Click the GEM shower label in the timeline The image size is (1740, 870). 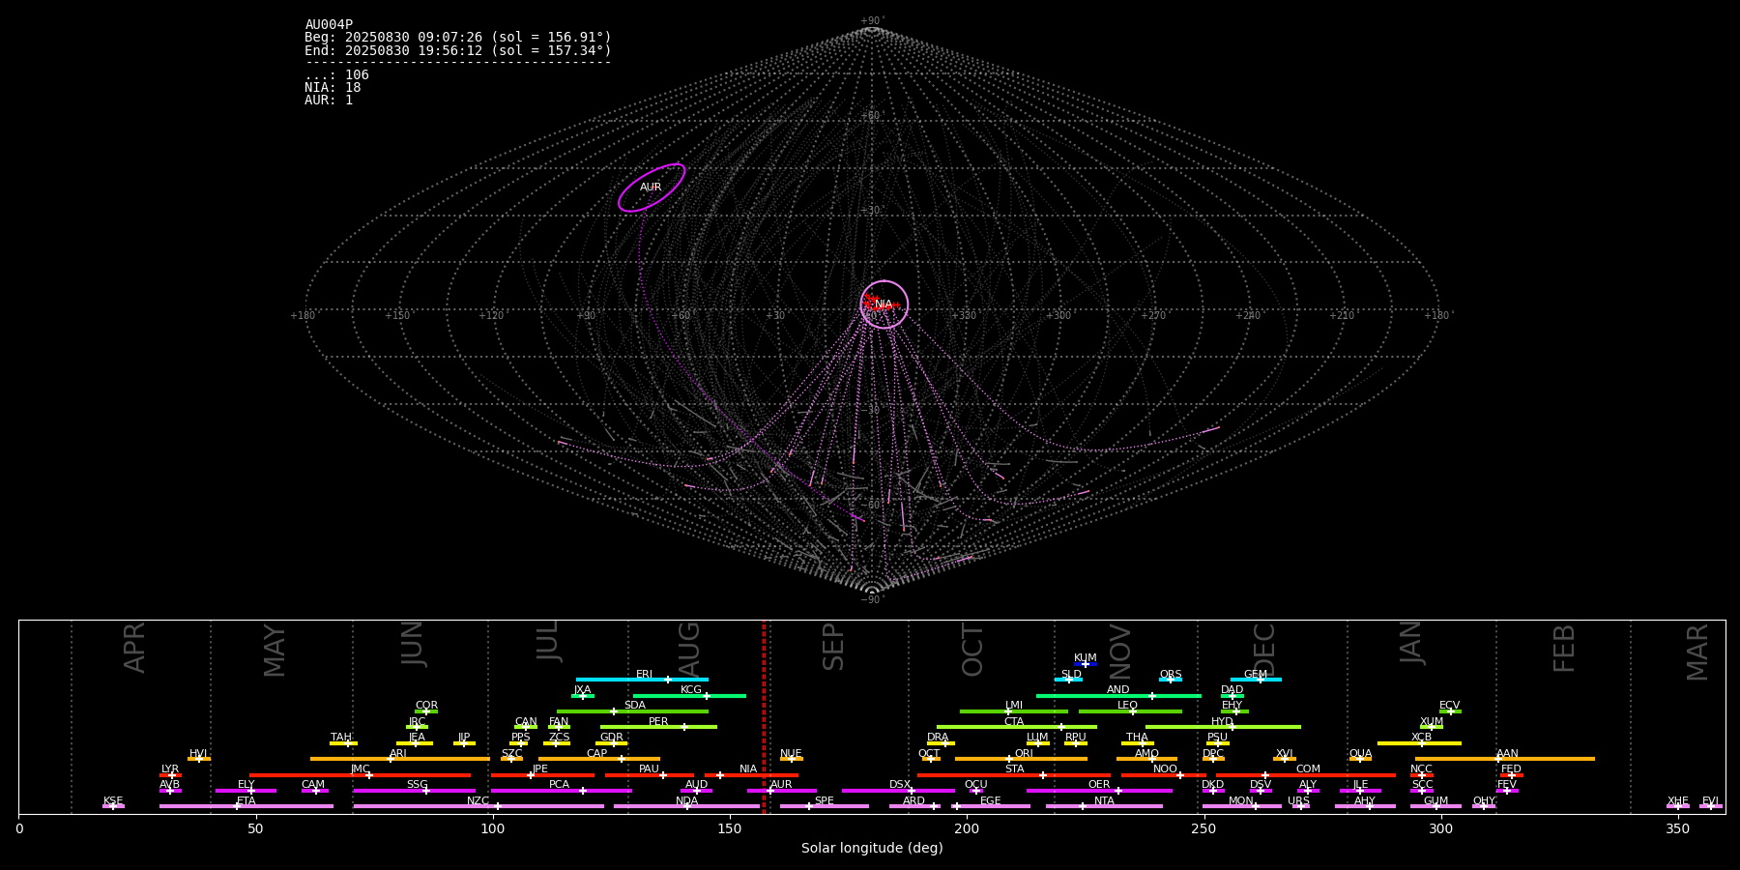point(1256,675)
